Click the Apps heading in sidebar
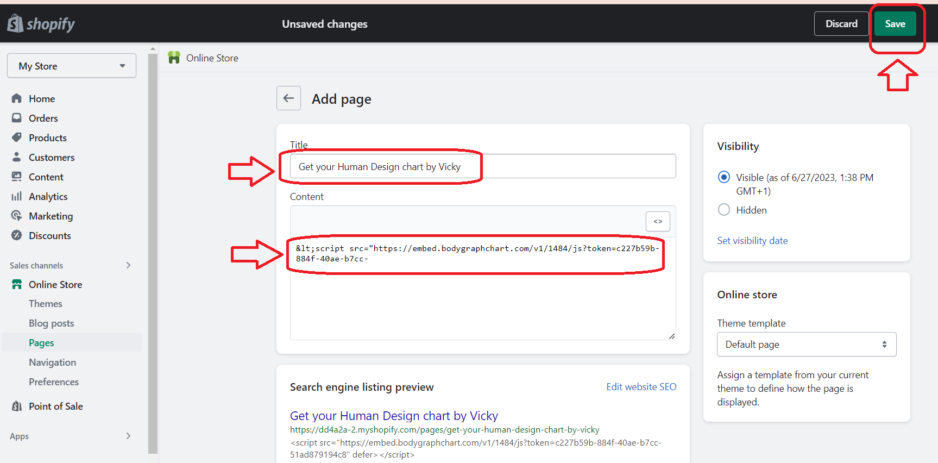This screenshot has height=463, width=938. (x=19, y=436)
